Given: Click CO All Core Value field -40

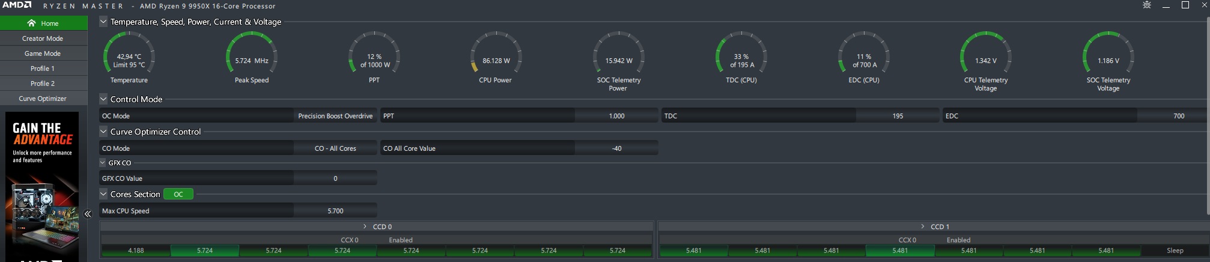Looking at the screenshot, I should (616, 148).
